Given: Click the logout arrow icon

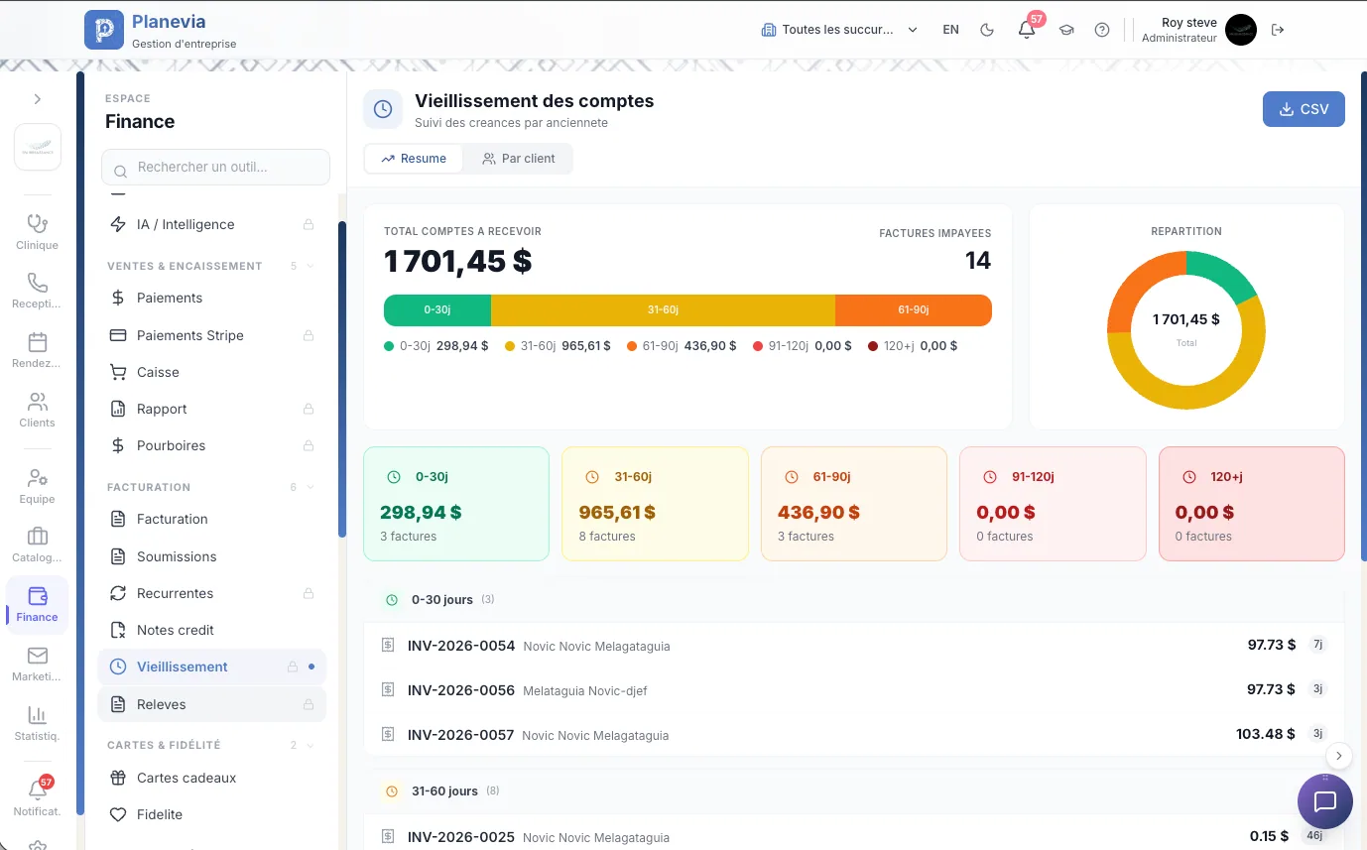Looking at the screenshot, I should [1278, 30].
